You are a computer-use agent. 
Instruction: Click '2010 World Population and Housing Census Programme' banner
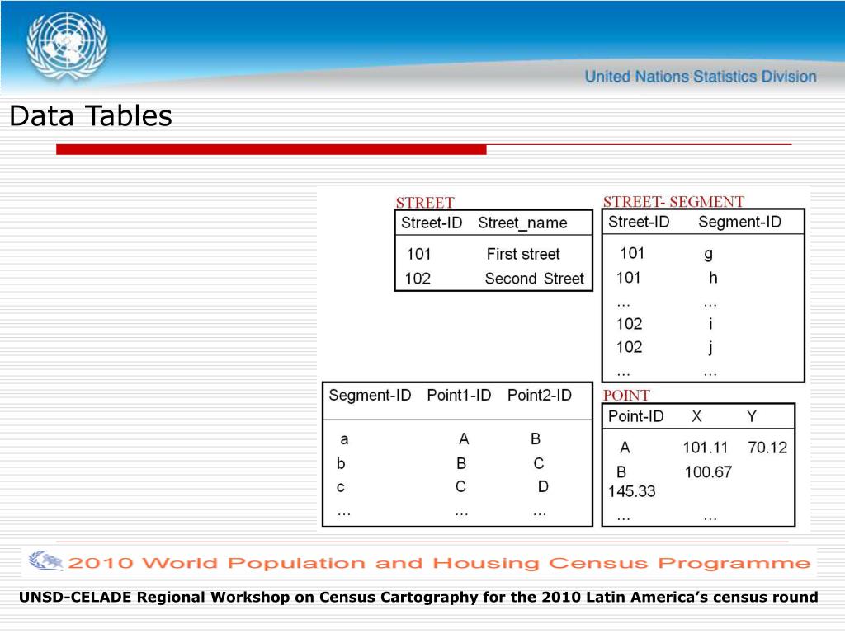pyautogui.click(x=439, y=563)
